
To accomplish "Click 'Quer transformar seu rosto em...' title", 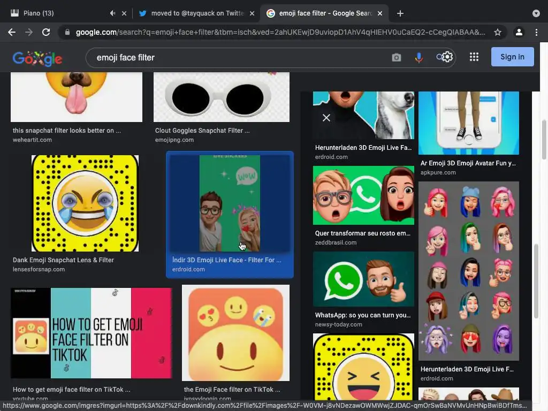I will (x=363, y=233).
